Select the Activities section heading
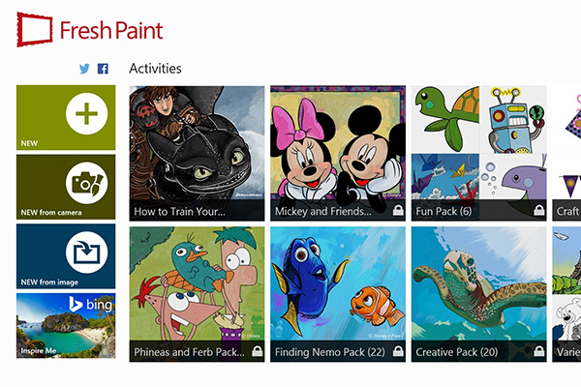The image size is (581, 387). tap(155, 69)
